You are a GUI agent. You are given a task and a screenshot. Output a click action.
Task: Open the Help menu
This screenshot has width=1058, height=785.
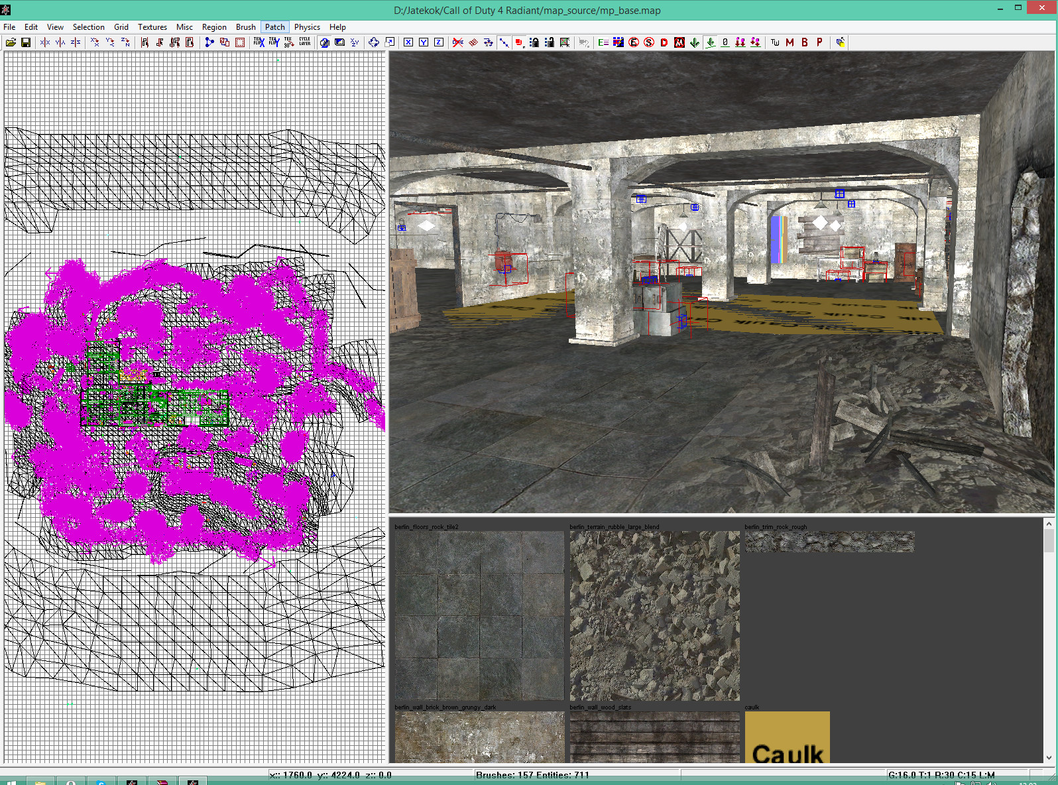coord(337,27)
